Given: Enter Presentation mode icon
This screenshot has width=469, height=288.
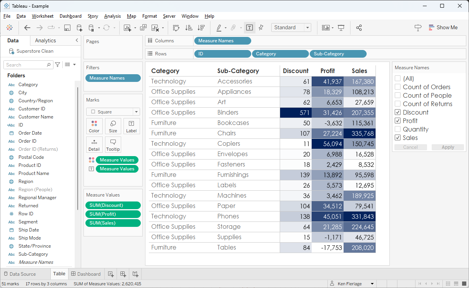Looking at the screenshot, I should 341,28.
